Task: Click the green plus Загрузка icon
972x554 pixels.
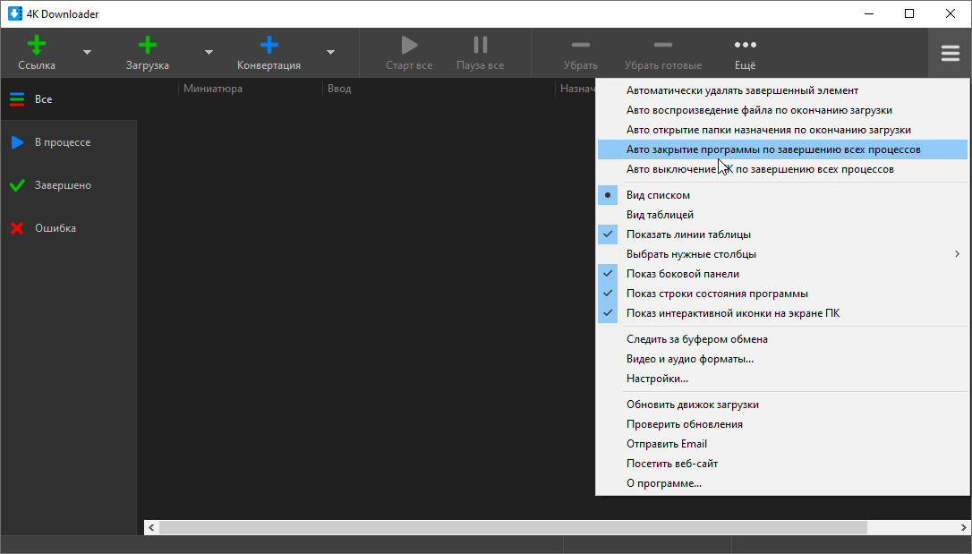Action: tap(148, 46)
